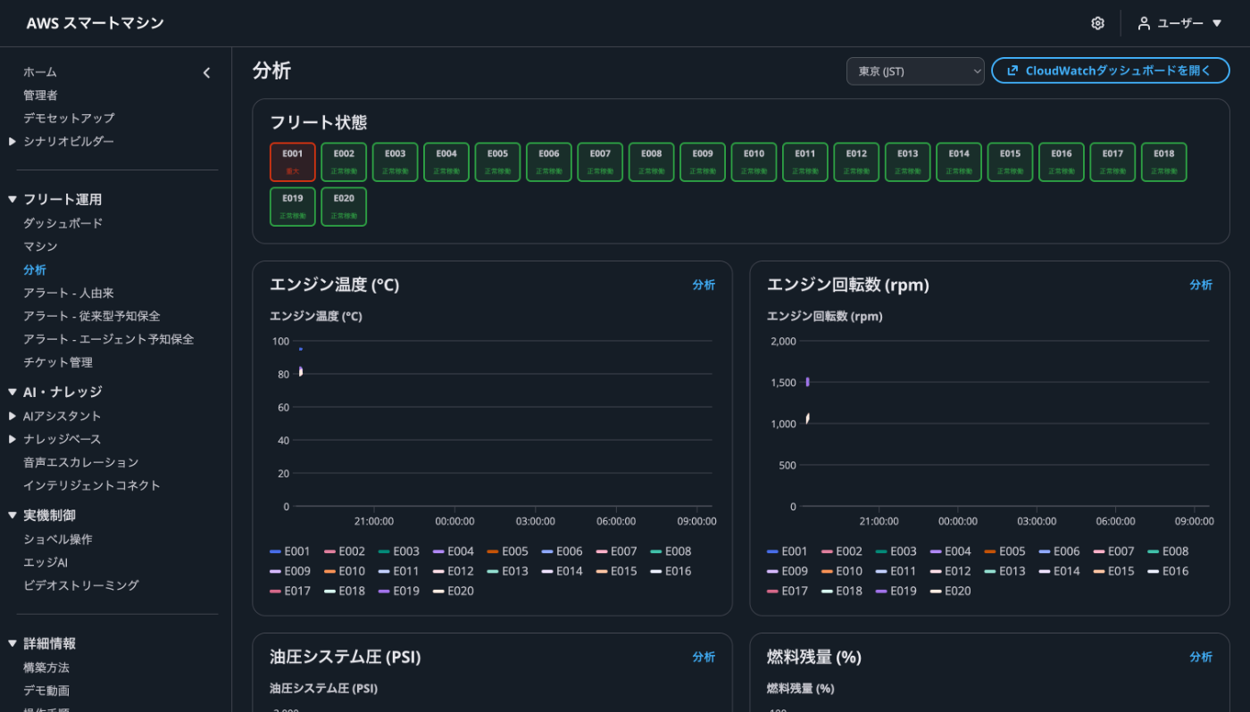1250x712 pixels.
Task: Select 分析 in sidebar
Action: point(35,269)
